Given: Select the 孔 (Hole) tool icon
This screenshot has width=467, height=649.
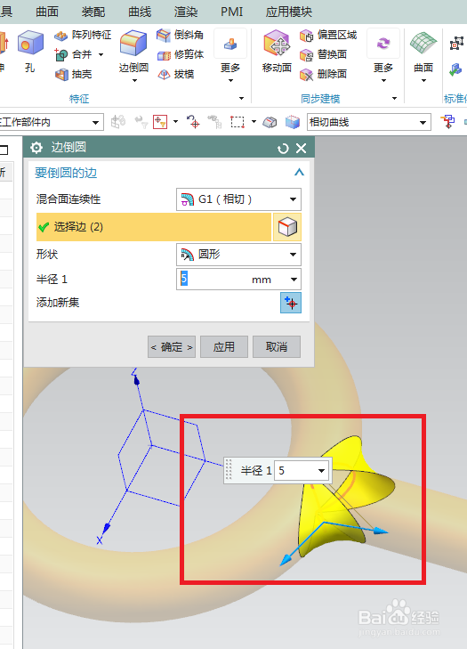Looking at the screenshot, I should [30, 43].
